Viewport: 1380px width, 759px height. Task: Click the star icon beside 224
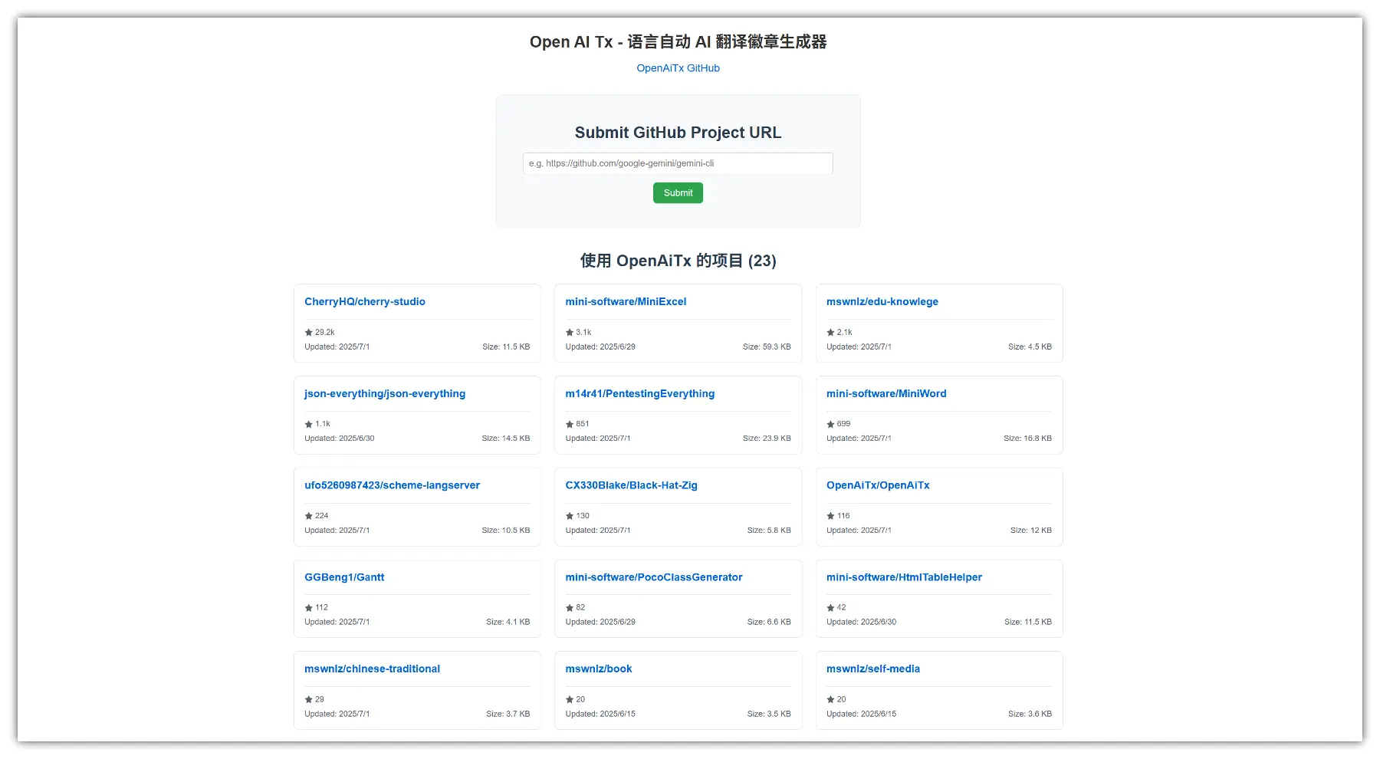309,516
